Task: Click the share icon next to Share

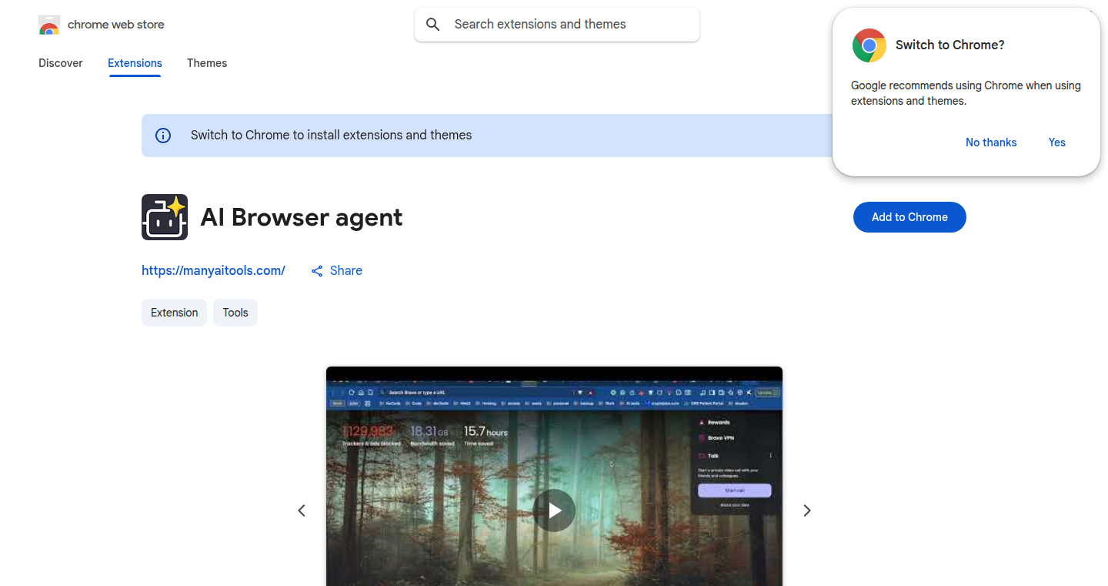Action: [317, 271]
